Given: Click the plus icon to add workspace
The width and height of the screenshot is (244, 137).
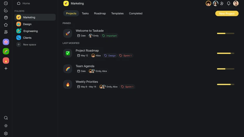Looking at the screenshot, I should coord(6,68).
